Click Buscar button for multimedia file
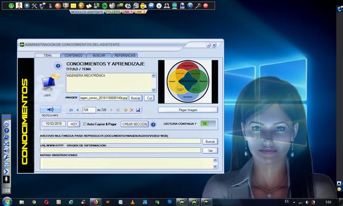 point(210,142)
